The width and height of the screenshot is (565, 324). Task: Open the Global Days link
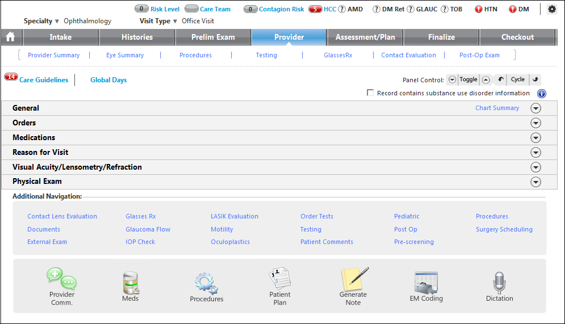(108, 80)
